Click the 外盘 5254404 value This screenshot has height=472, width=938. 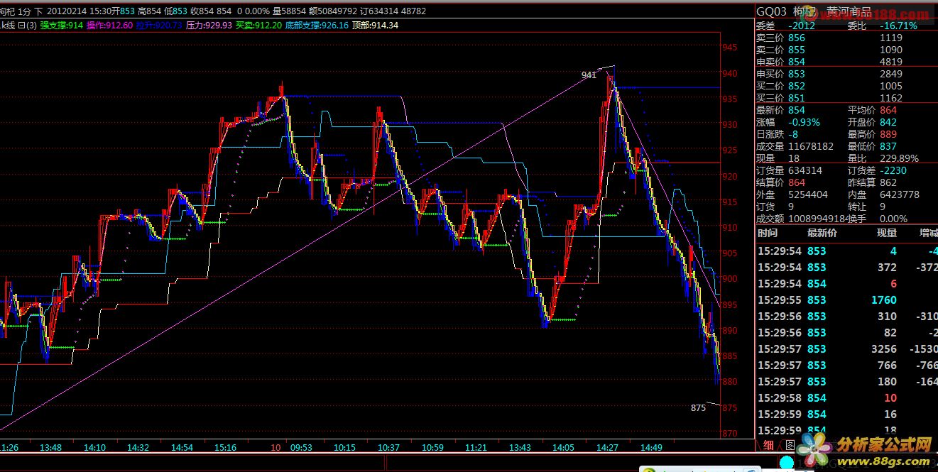(x=808, y=194)
